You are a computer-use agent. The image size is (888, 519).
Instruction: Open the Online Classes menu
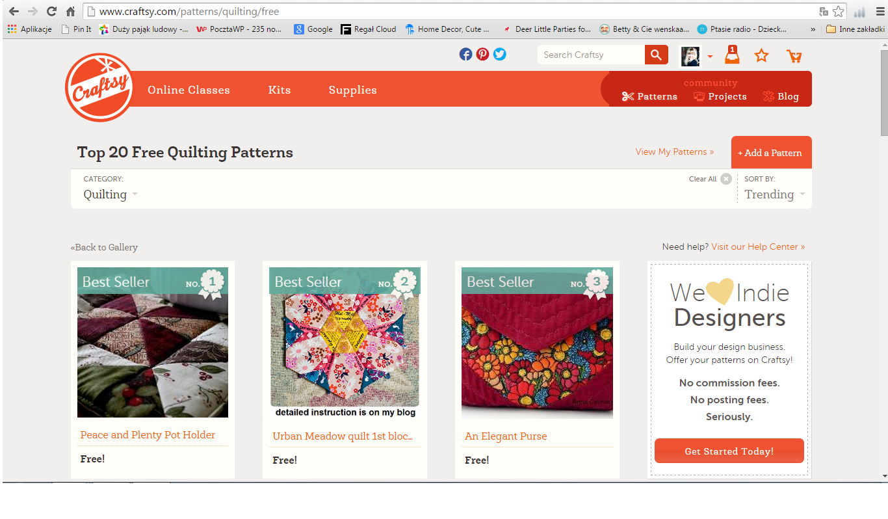[x=189, y=90]
